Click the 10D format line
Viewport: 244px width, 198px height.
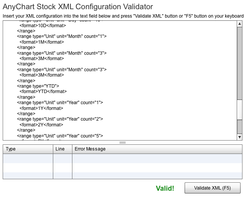pyautogui.click(x=43, y=26)
